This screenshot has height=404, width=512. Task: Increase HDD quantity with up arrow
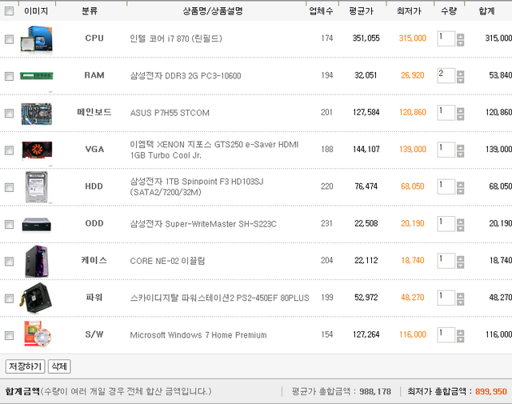coord(461,184)
